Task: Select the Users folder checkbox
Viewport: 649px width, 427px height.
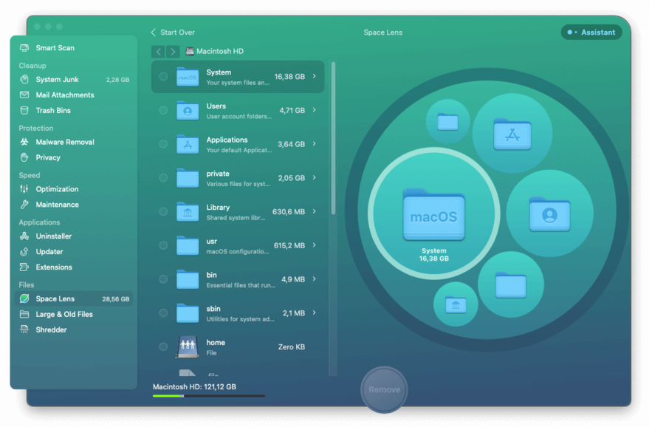Action: [x=163, y=111]
